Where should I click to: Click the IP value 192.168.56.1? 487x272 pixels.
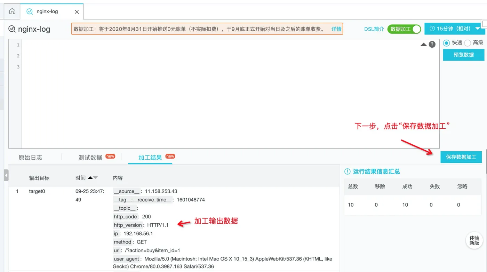pos(138,233)
